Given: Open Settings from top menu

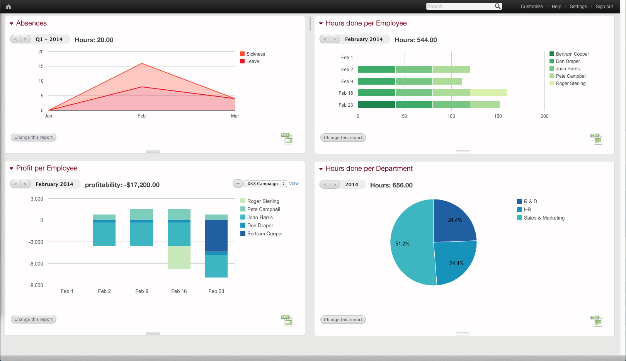Looking at the screenshot, I should [x=578, y=7].
